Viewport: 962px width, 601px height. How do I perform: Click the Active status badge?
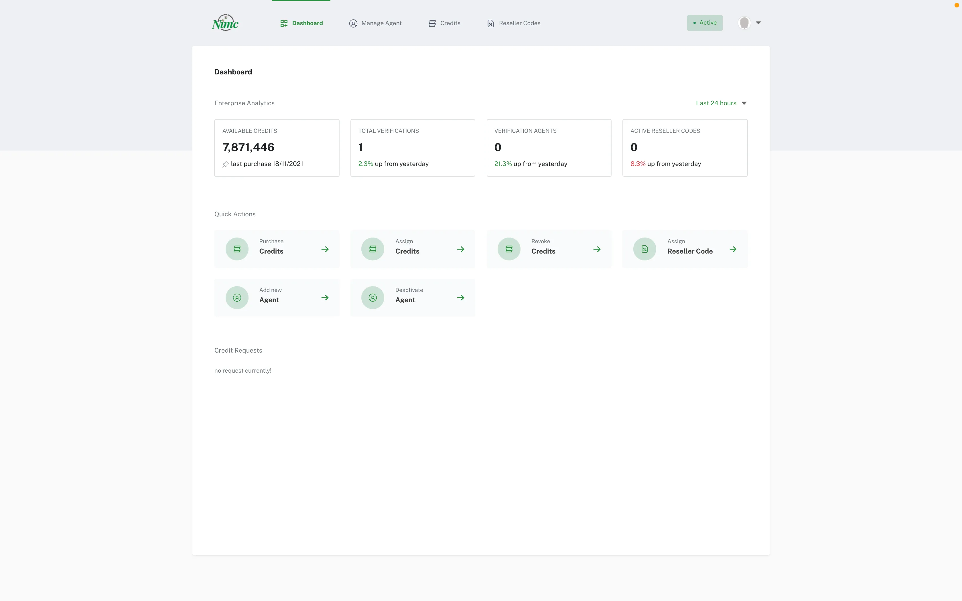click(x=705, y=23)
